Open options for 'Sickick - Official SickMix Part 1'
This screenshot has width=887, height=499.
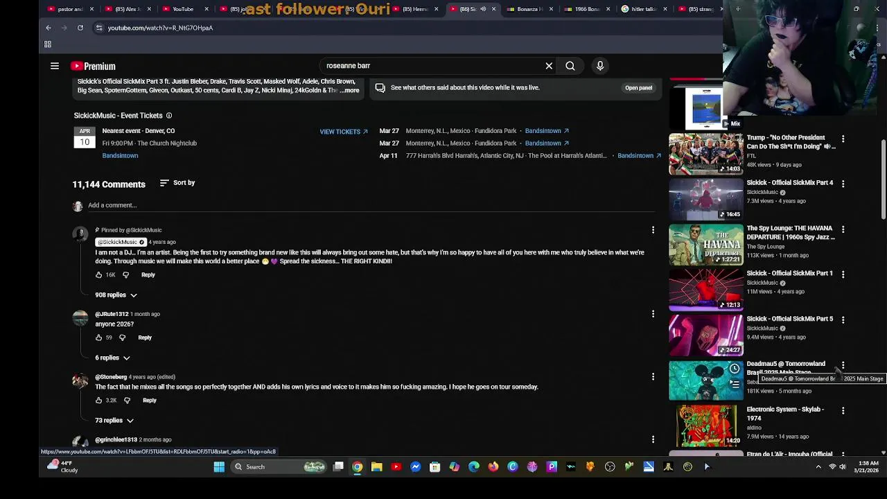(843, 274)
